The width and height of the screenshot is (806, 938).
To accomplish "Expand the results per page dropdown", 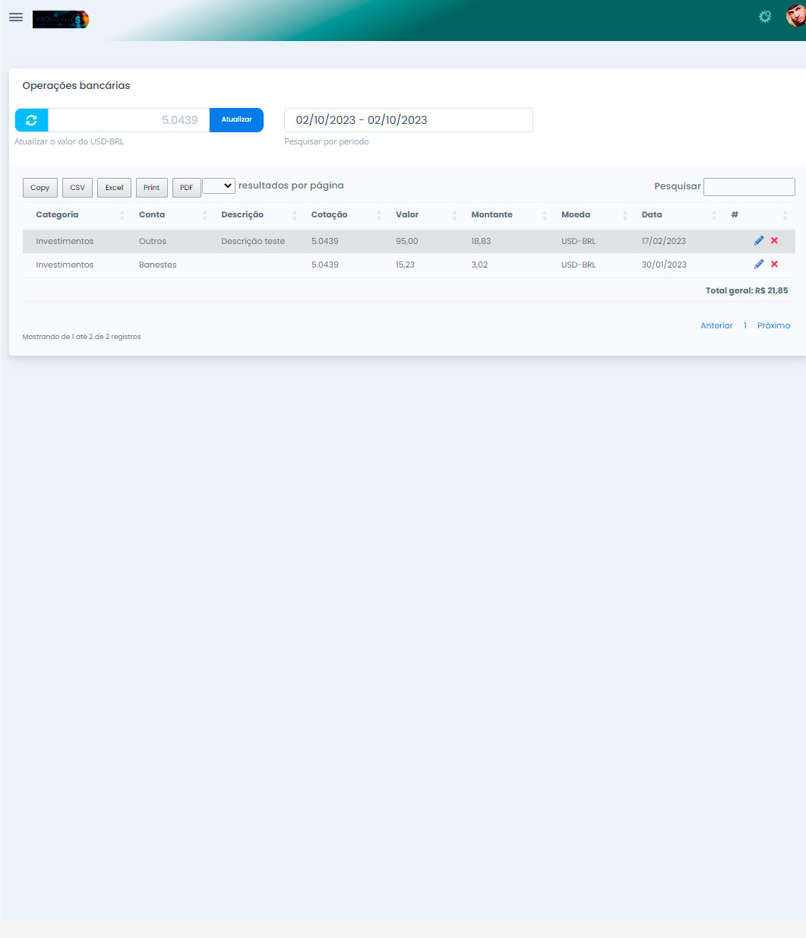I will pyautogui.click(x=219, y=186).
